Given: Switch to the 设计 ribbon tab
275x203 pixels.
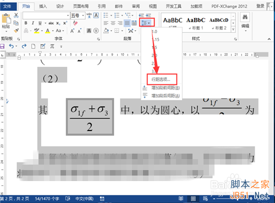Looking at the screenshot, I should [x=60, y=7].
